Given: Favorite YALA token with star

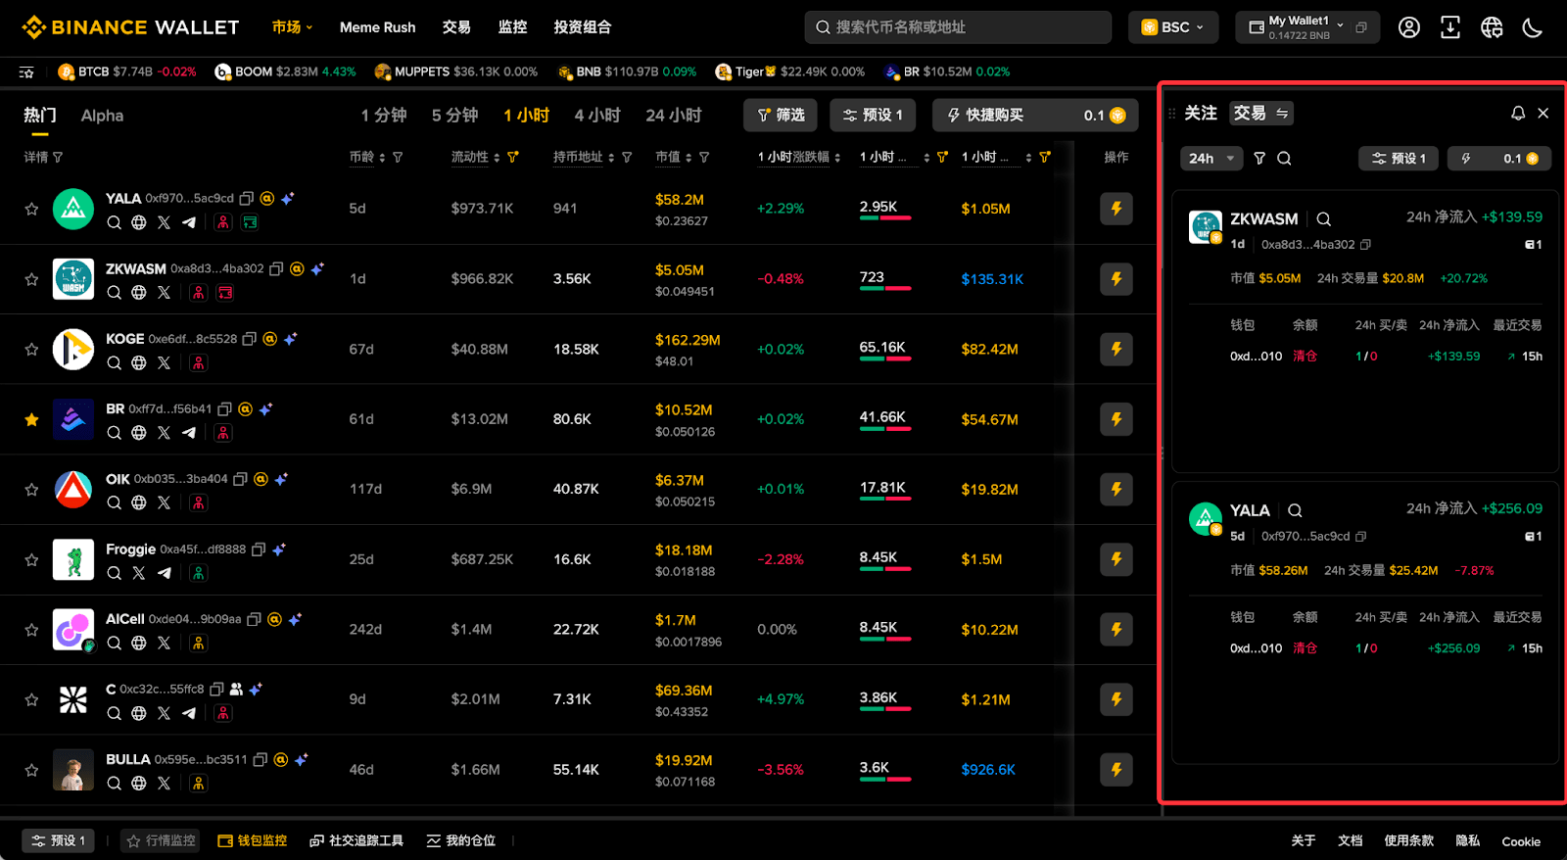Looking at the screenshot, I should 31,209.
